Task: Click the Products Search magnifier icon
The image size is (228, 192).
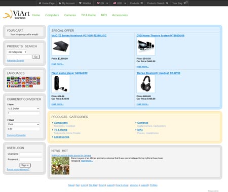Action: pos(167,3)
